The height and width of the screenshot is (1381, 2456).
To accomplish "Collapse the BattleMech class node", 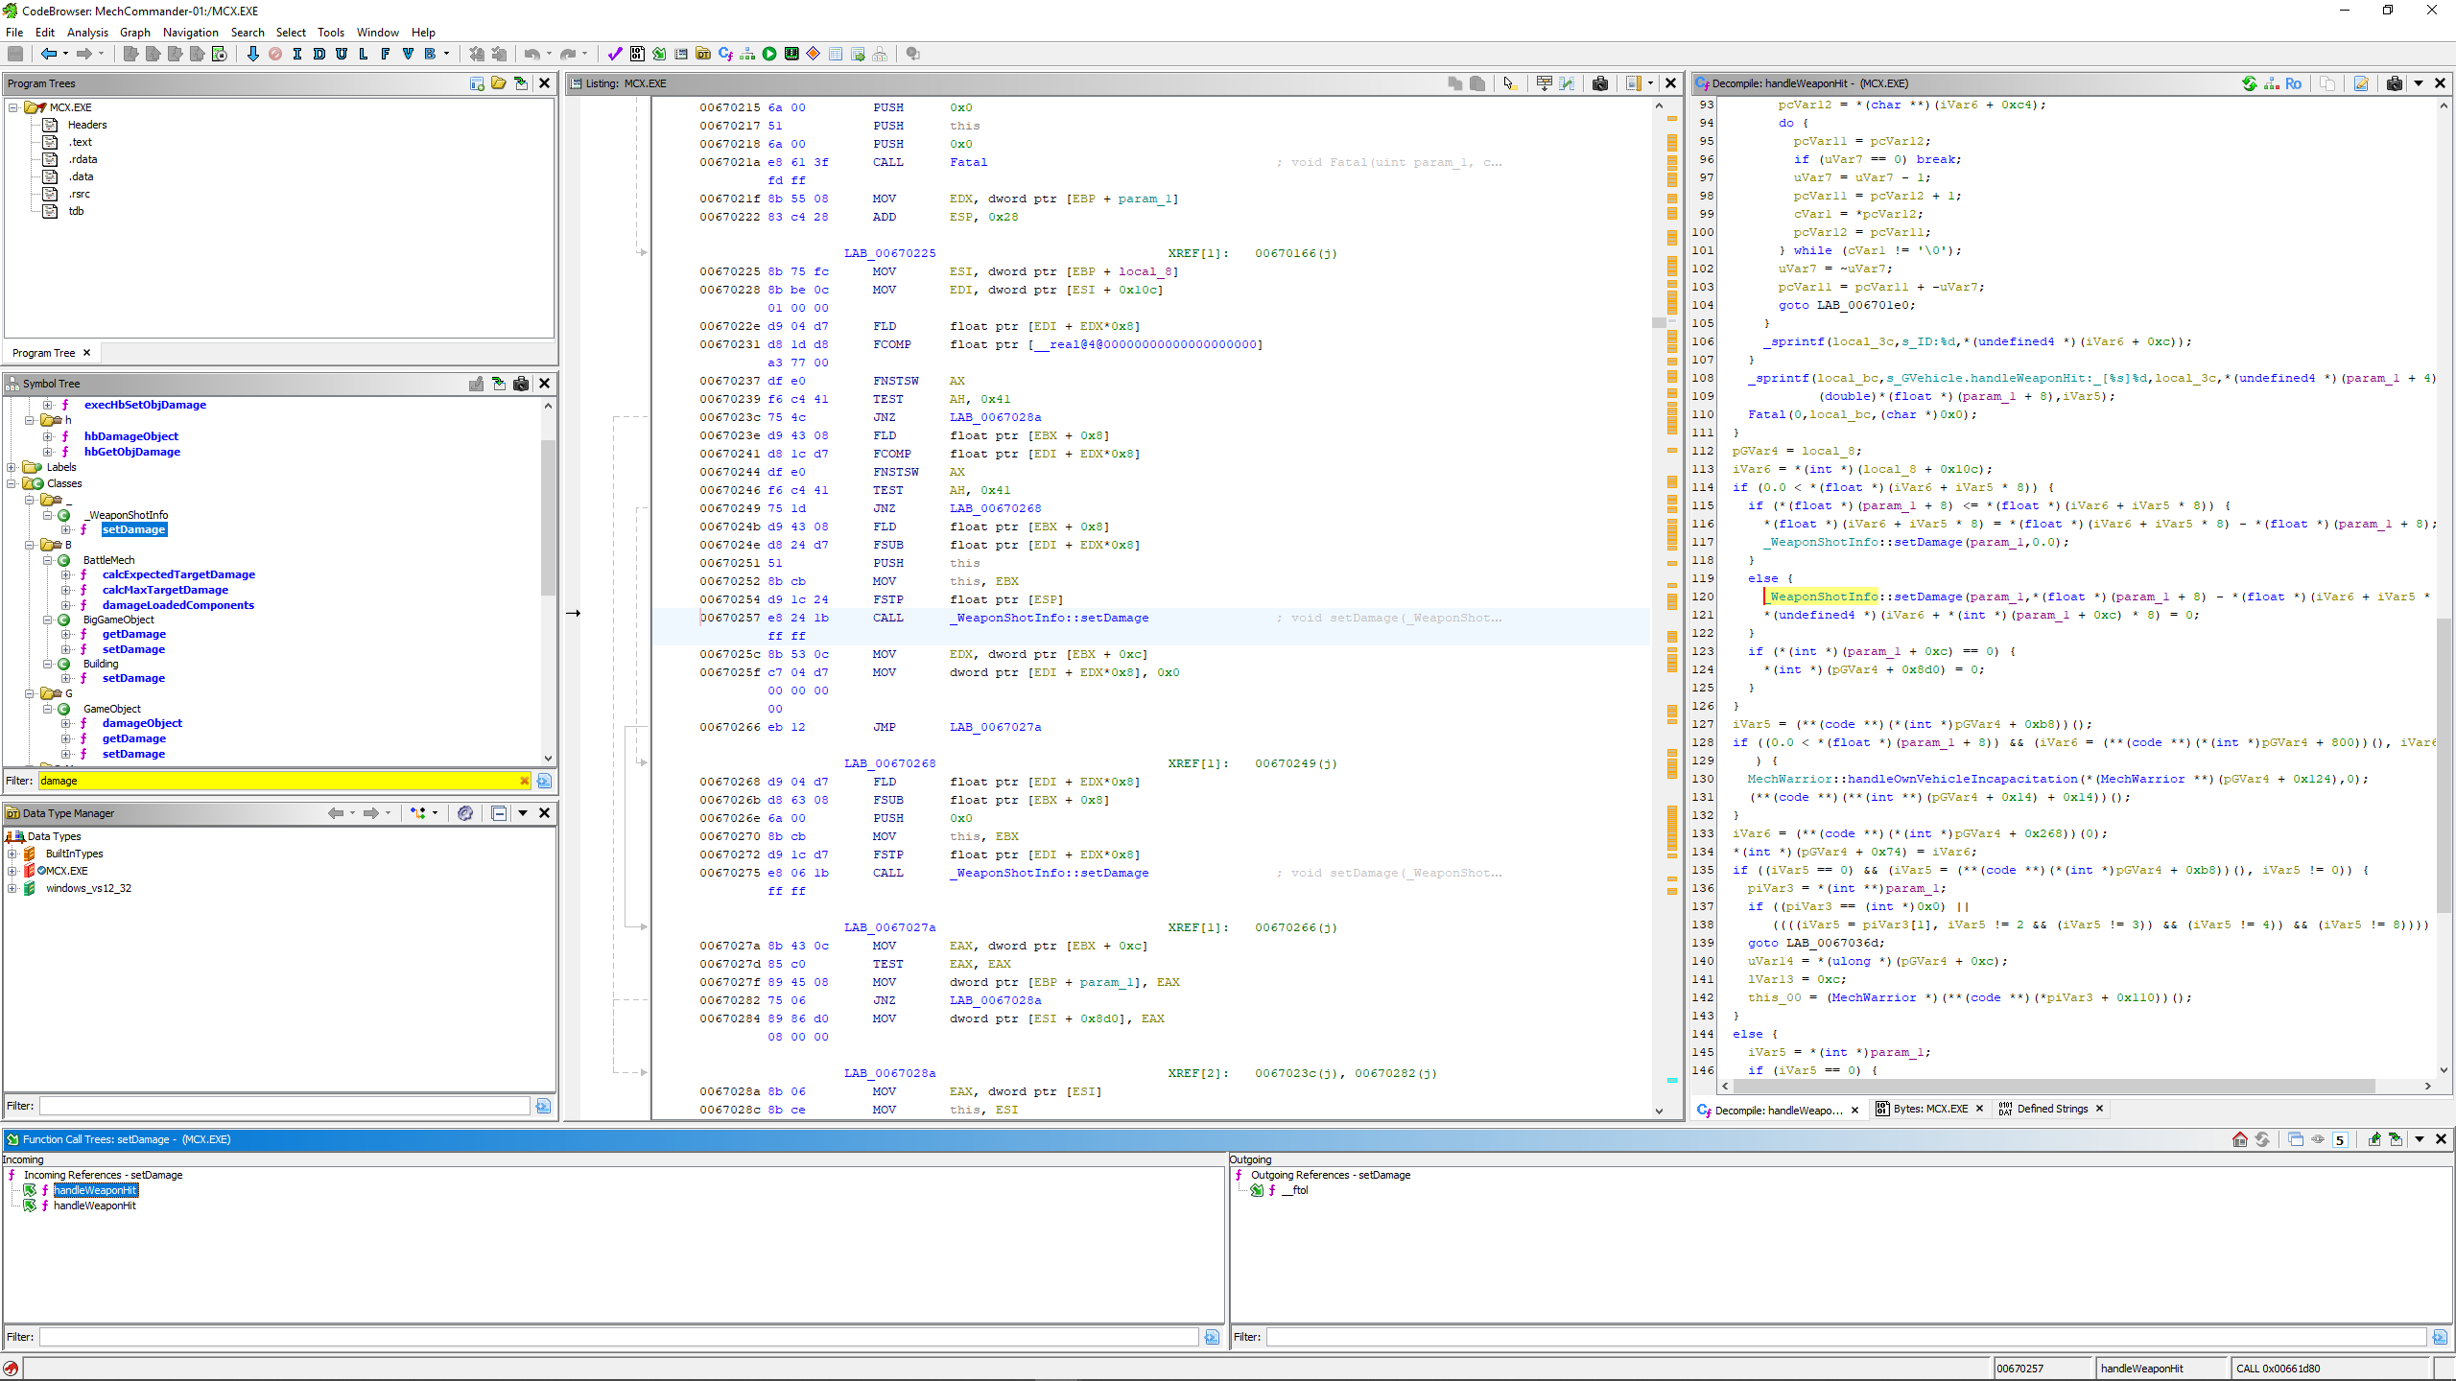I will (x=47, y=560).
